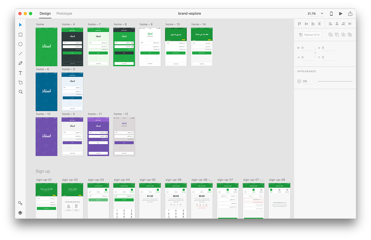Select the 'home – 12' artboard
The width and height of the screenshot is (371, 240).
[124, 137]
